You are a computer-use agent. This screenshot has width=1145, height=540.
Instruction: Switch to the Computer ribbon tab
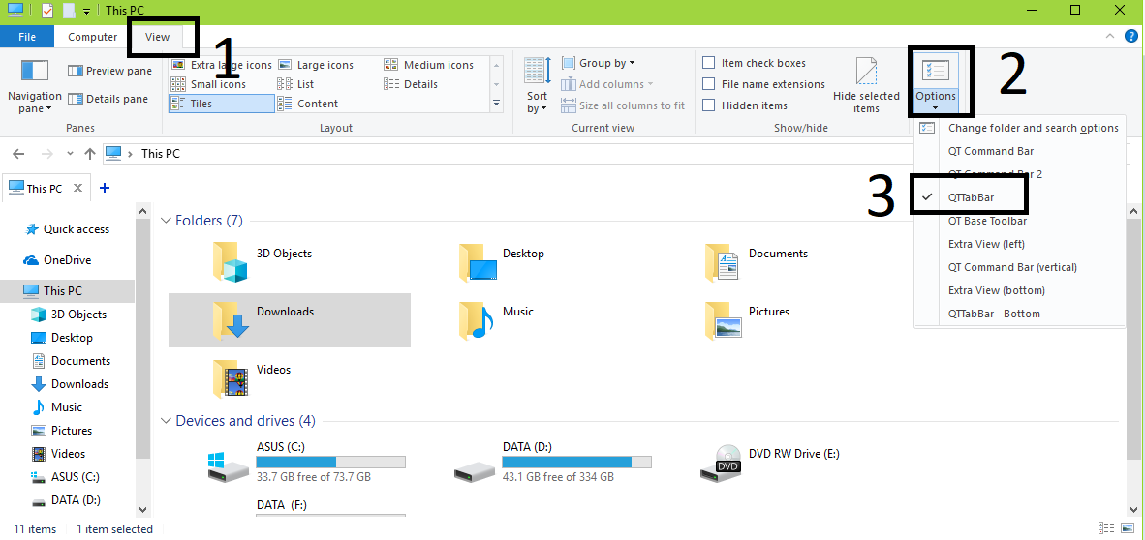(x=93, y=37)
